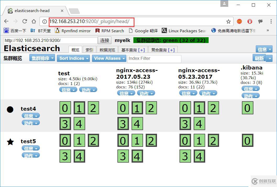This screenshot has height=187, width=277.
Task: Click the checkered flag extension icon
Action: pos(260,22)
